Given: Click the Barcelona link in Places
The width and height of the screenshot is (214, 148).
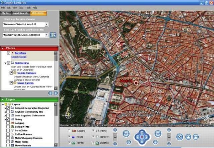Looking at the screenshot, I should (21, 53).
